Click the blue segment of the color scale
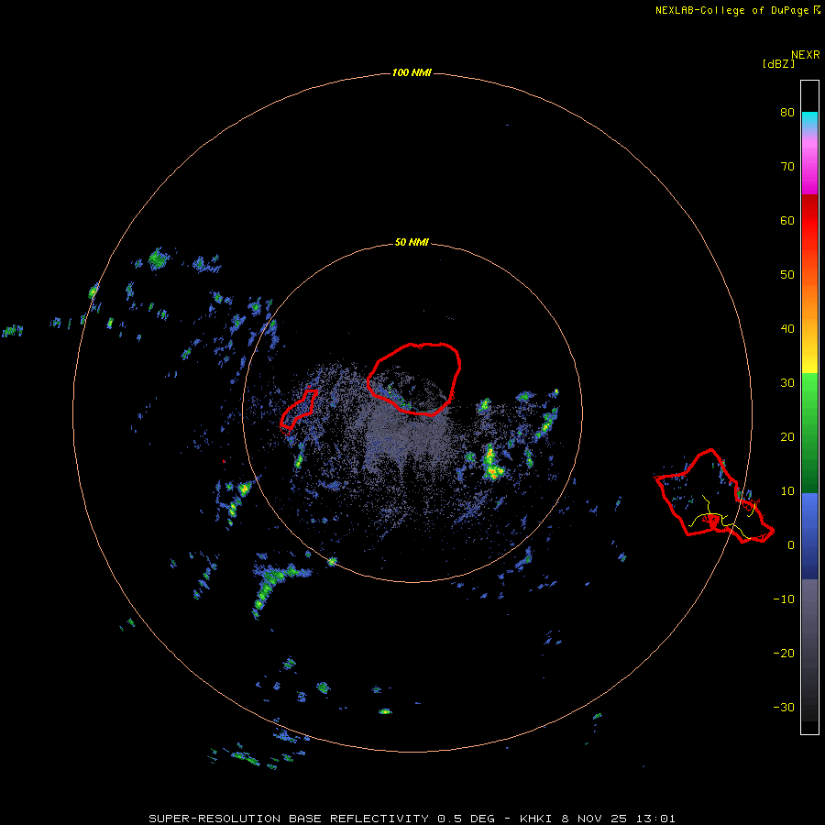 click(x=809, y=535)
